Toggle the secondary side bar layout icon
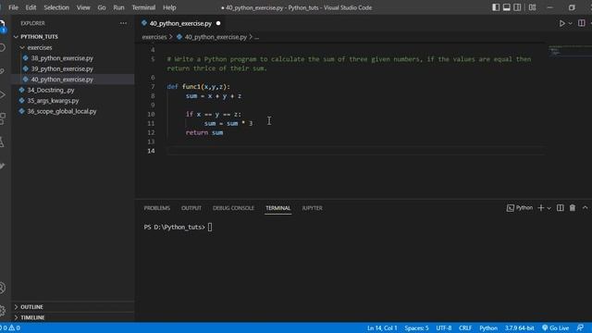This screenshot has height=333, width=592. click(x=517, y=7)
